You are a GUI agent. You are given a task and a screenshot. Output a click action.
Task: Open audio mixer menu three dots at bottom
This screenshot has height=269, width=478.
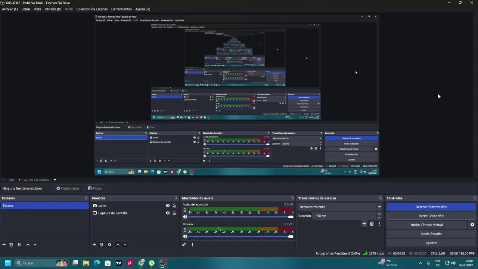tap(192, 245)
